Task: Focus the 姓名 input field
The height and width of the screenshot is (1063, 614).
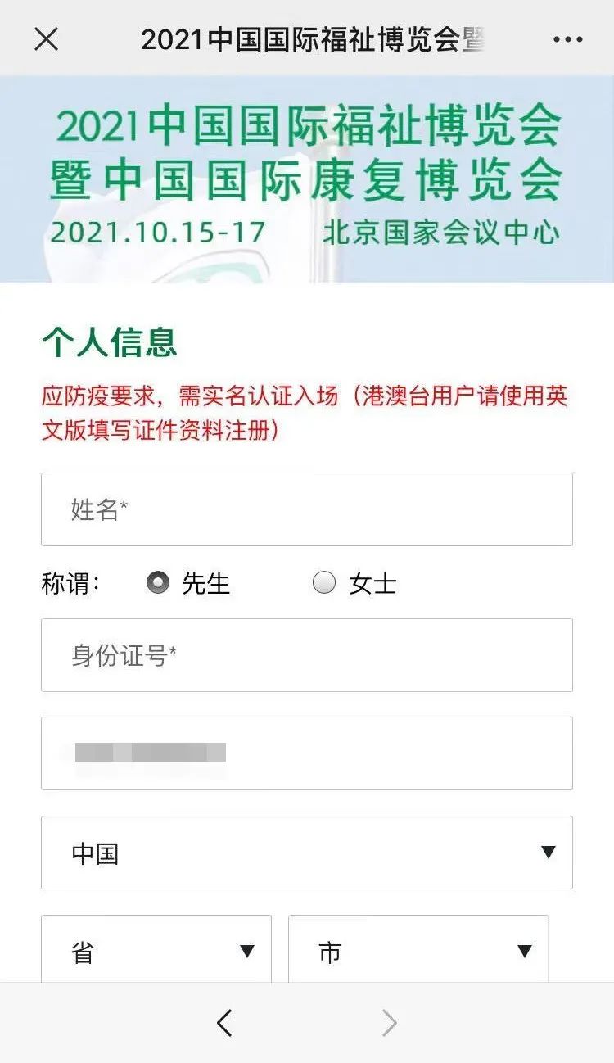Action: pyautogui.click(x=306, y=509)
